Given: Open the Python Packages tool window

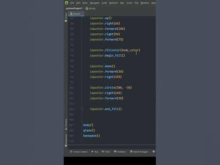Looking at the screenshot, I should point(139,152).
